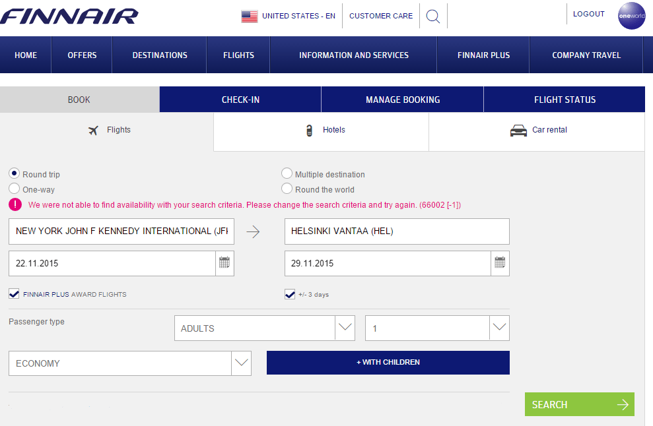Open the ECONOMY cabin class dropdown
653x426 pixels.
pos(130,363)
